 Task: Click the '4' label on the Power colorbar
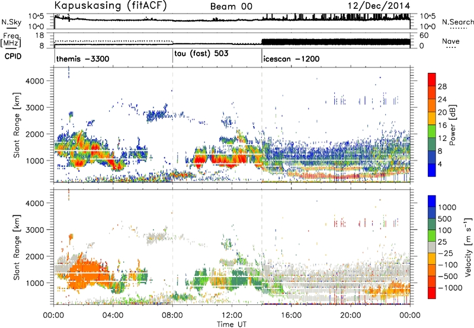440,164
